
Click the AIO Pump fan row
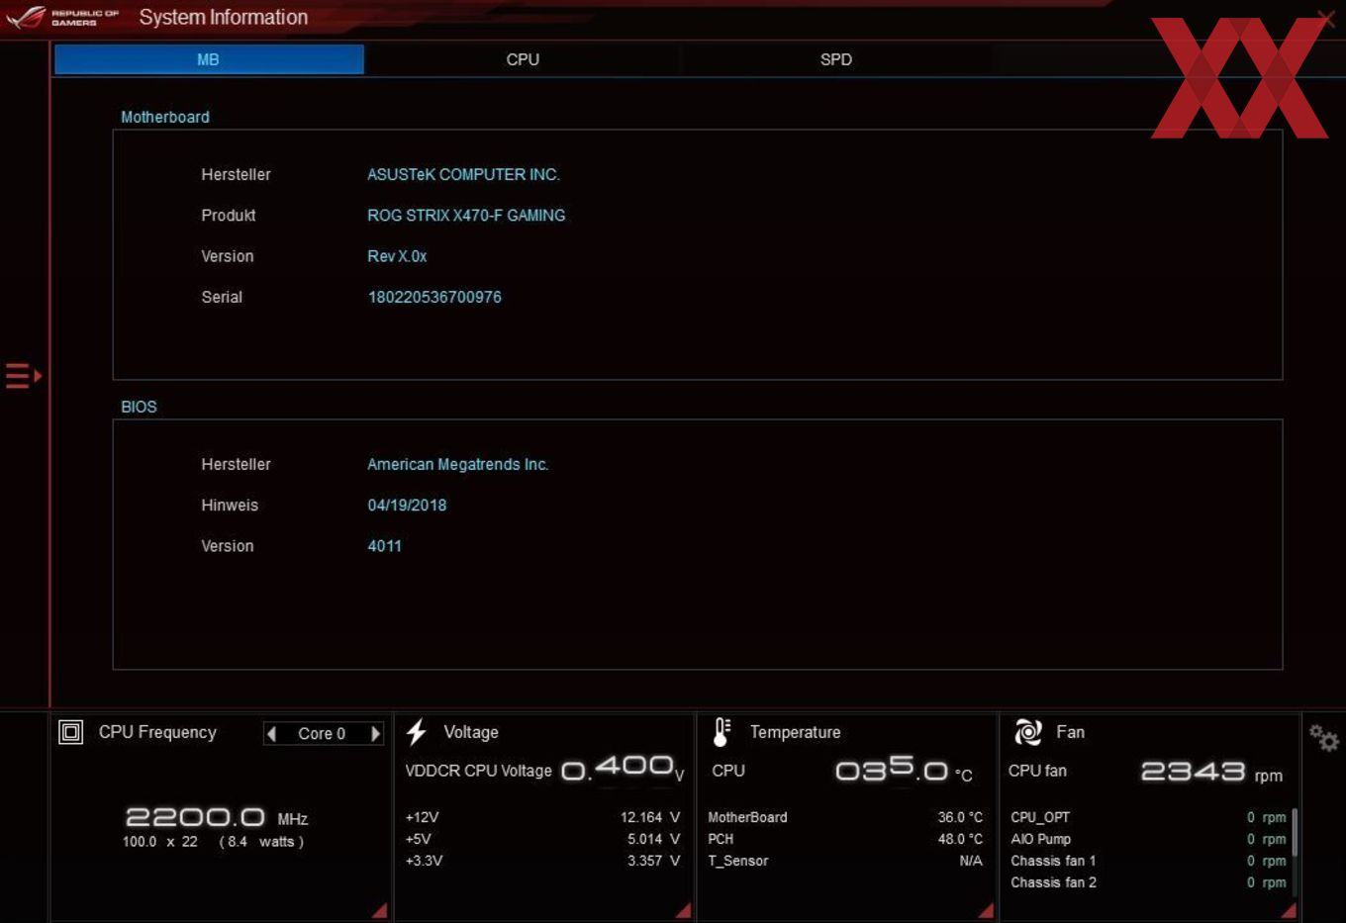click(1148, 839)
